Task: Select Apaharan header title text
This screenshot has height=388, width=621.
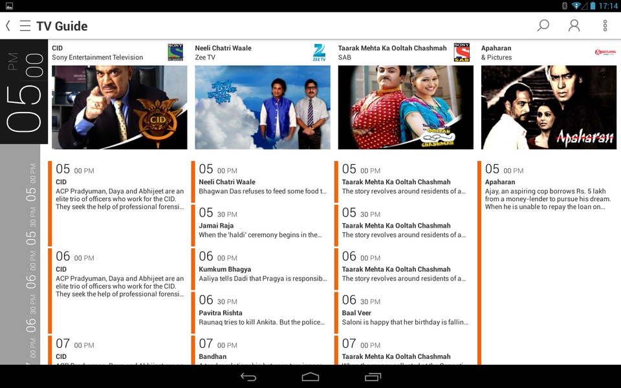Action: tap(496, 48)
